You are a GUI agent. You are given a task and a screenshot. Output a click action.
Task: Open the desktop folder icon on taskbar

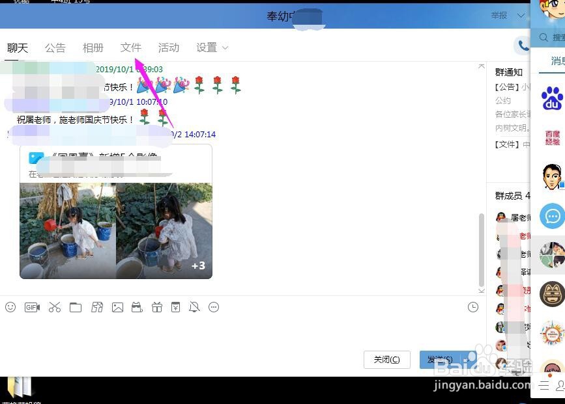(20, 388)
